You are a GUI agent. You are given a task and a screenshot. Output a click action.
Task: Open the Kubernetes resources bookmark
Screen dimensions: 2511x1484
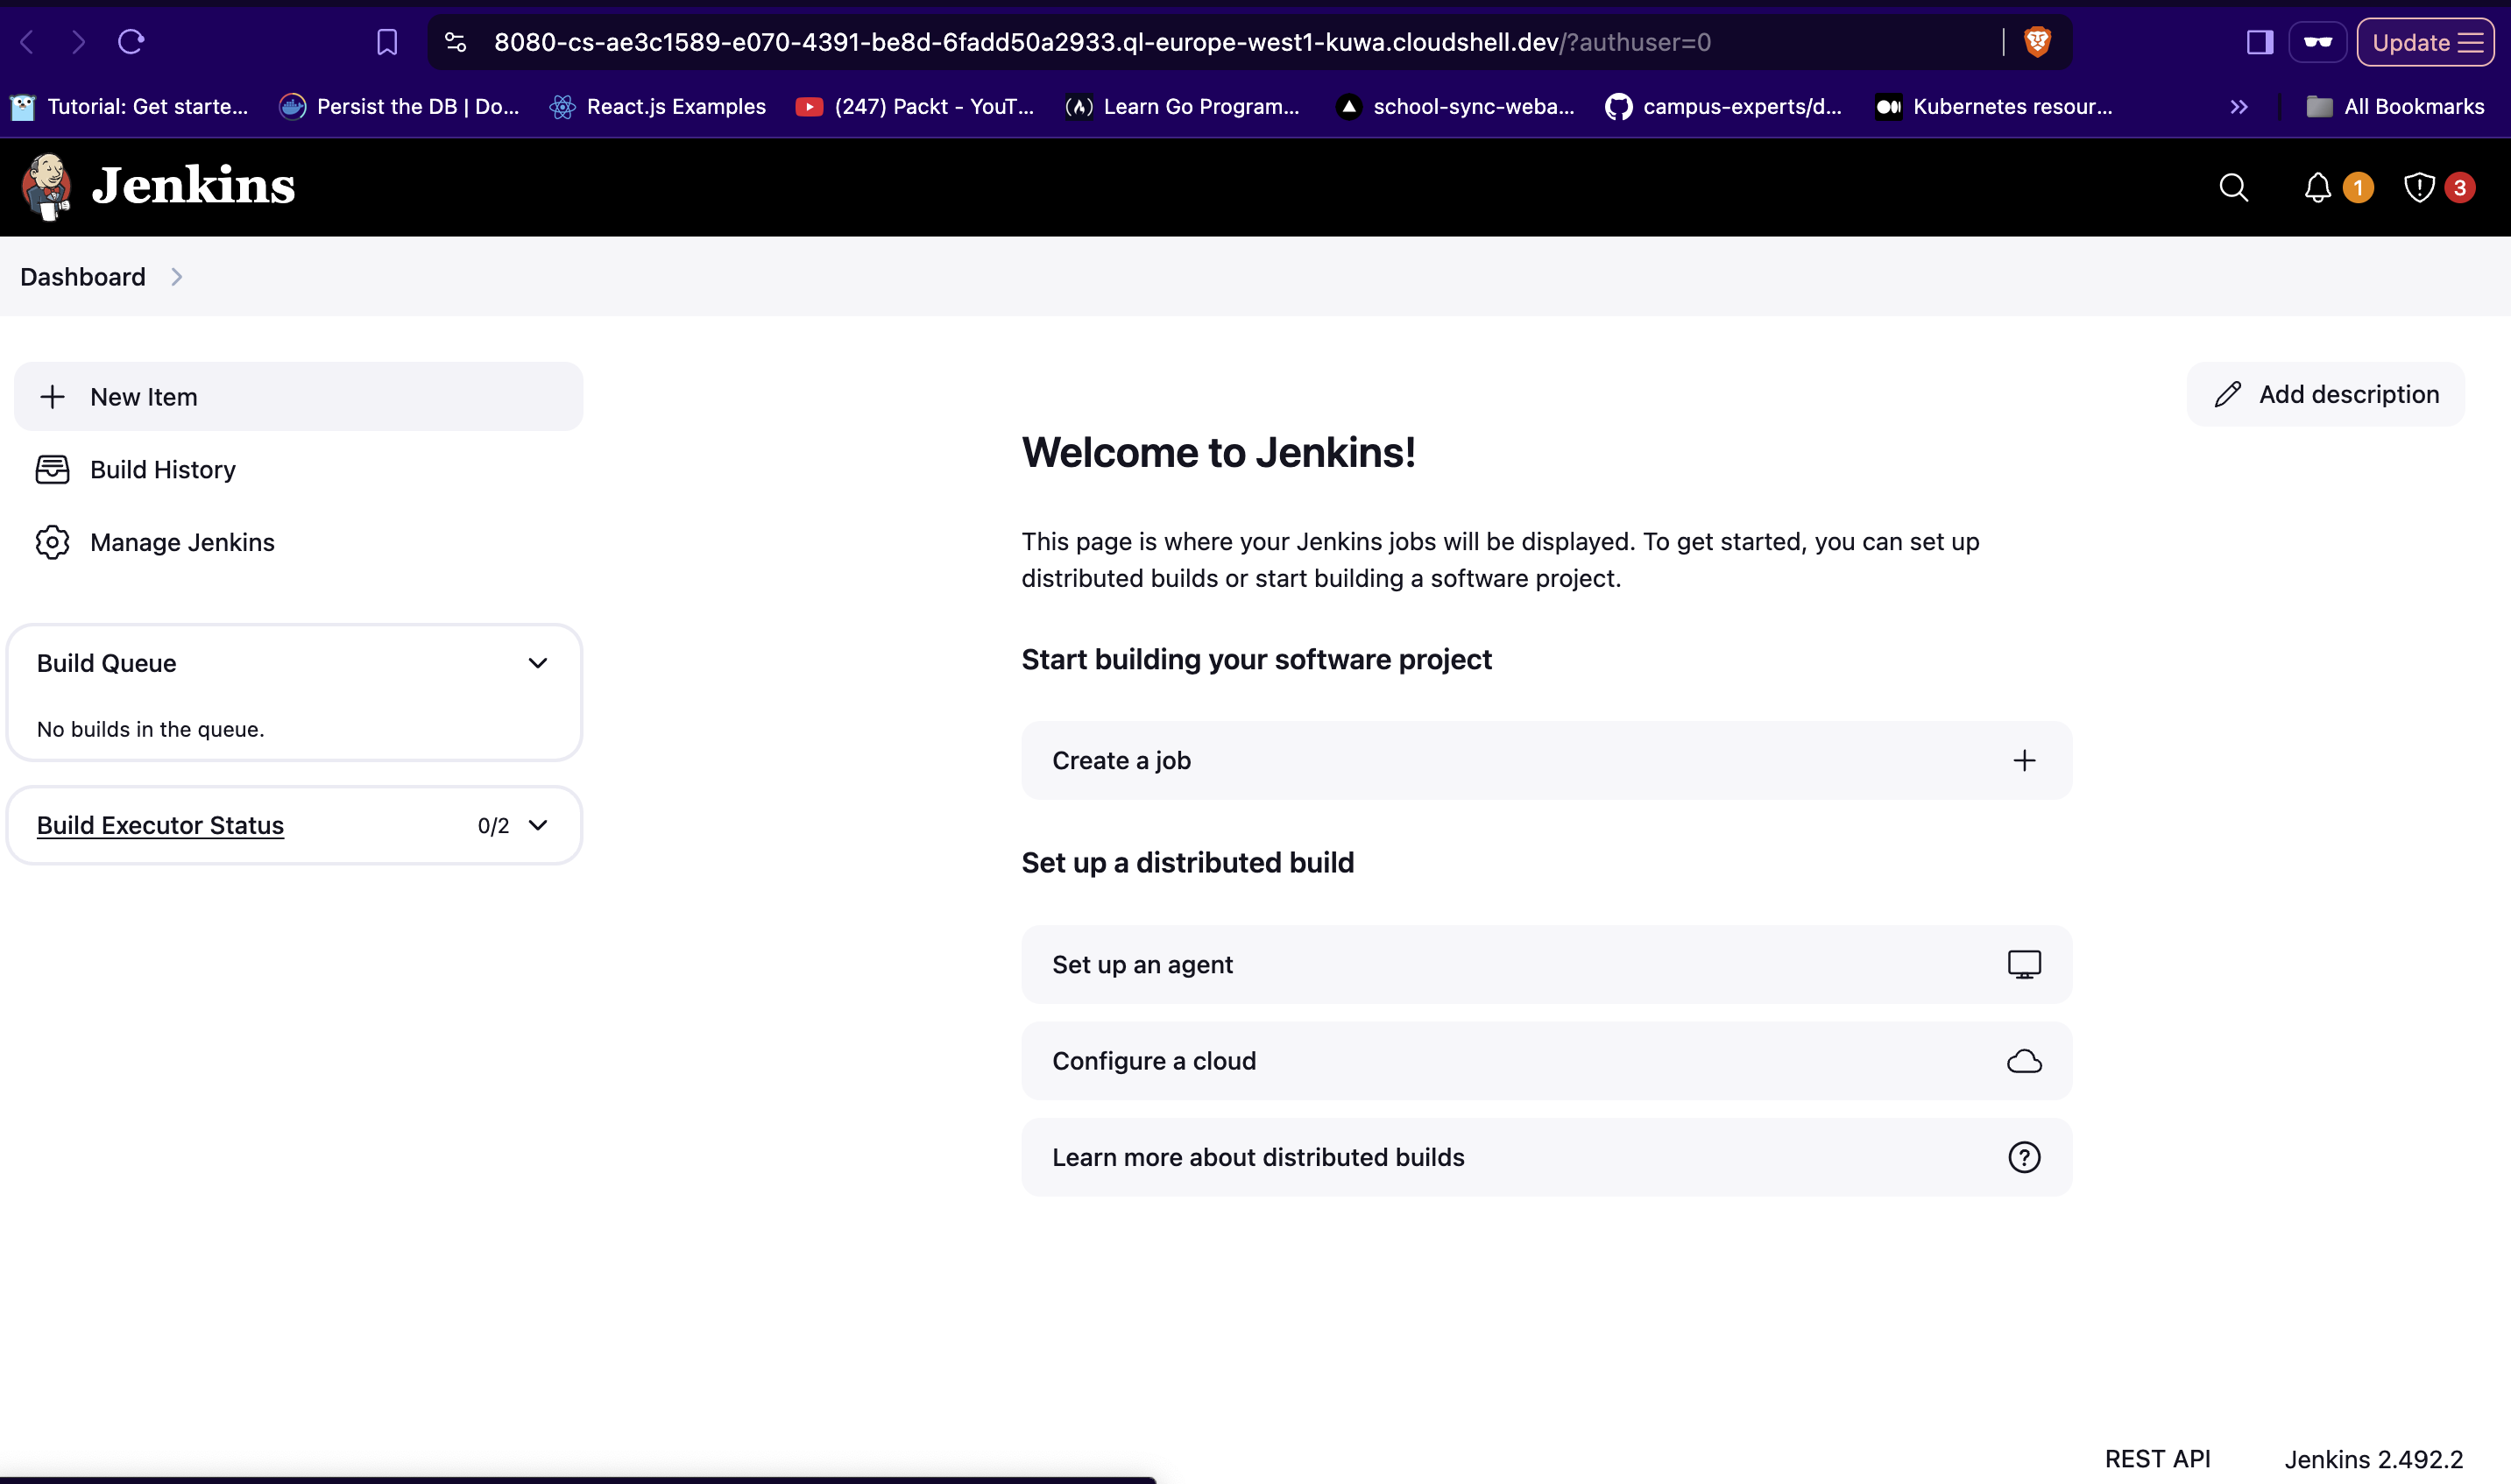point(1994,107)
